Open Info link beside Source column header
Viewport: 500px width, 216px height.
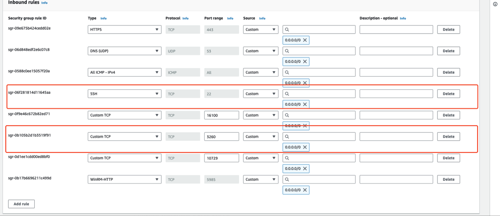point(262,18)
